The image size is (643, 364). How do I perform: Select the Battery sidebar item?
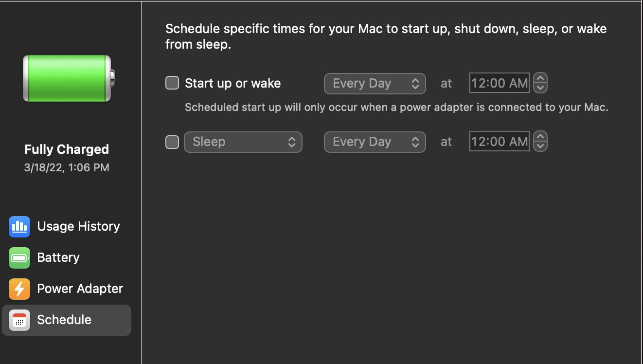[58, 258]
